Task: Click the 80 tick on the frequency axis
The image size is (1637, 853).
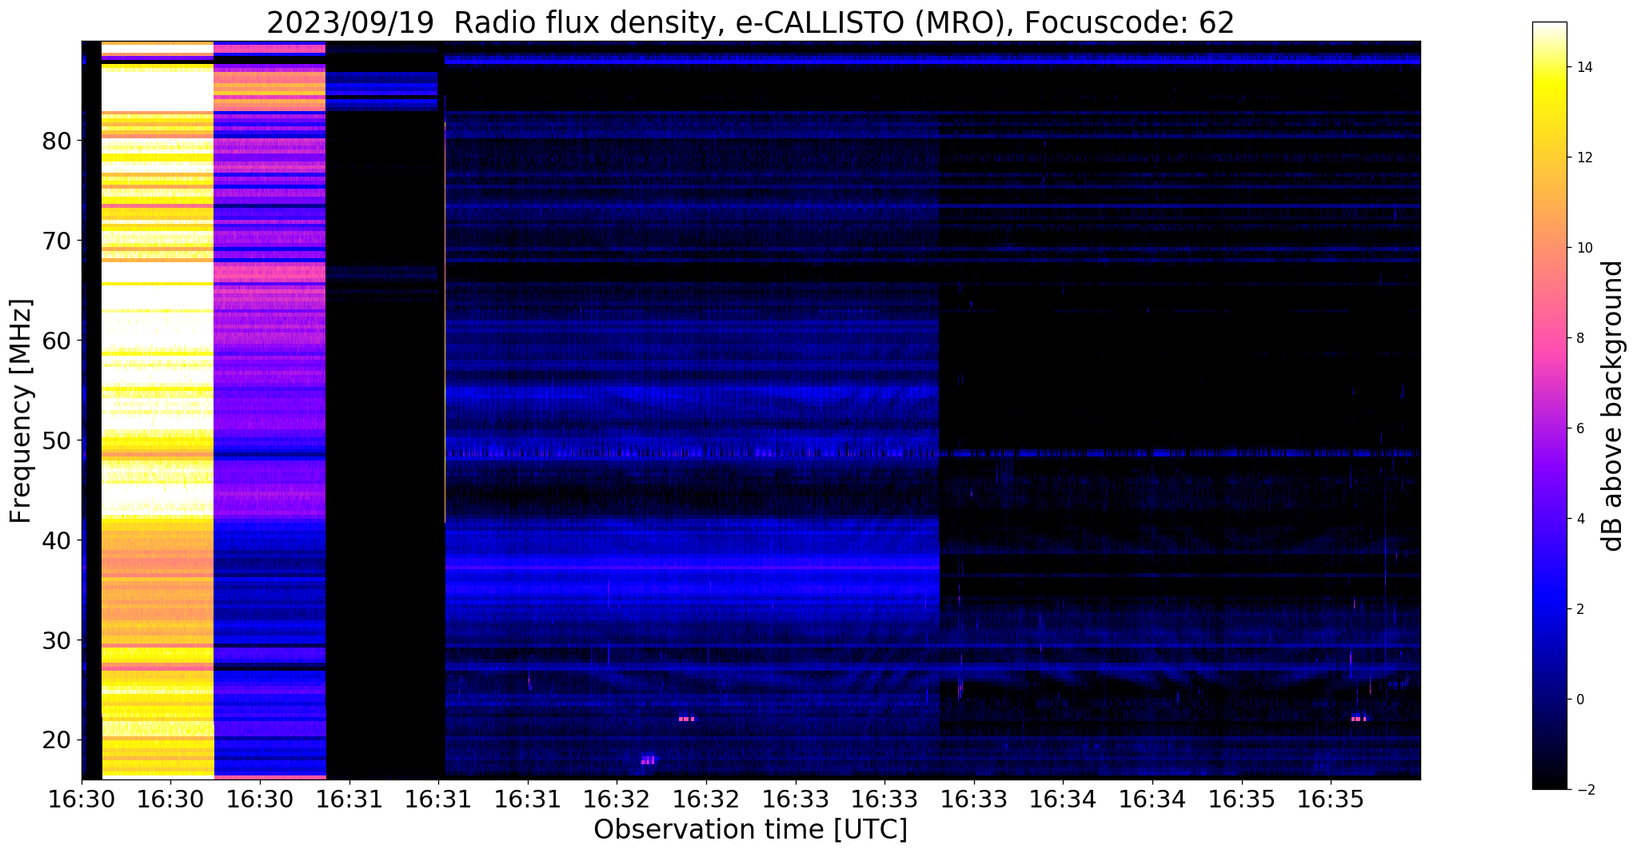Action: (57, 141)
